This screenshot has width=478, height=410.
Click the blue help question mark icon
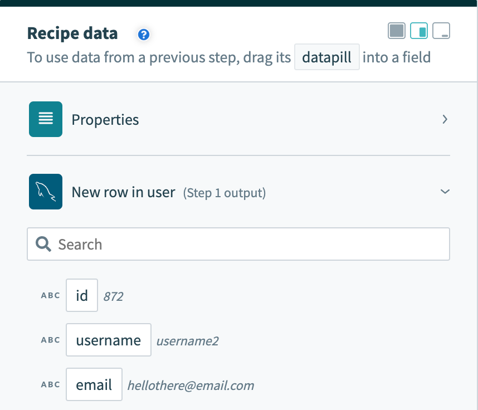coord(144,35)
